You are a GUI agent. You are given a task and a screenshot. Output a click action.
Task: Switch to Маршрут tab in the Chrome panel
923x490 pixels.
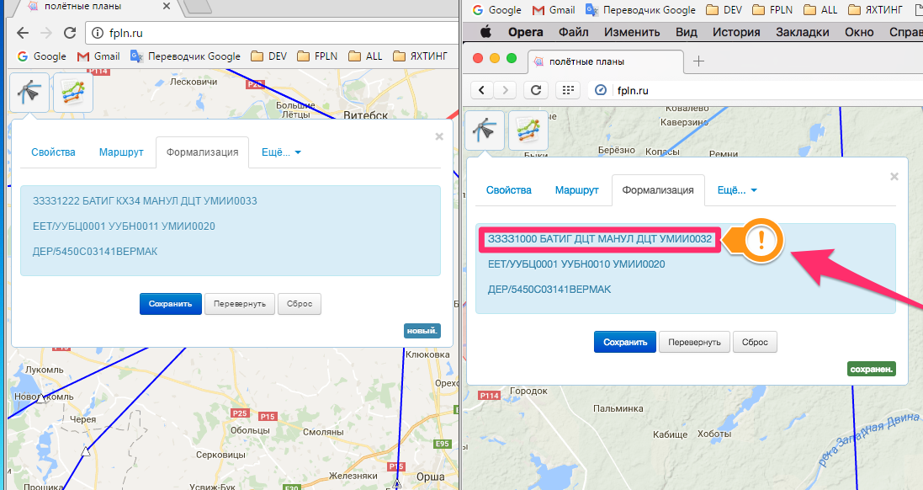[121, 152]
